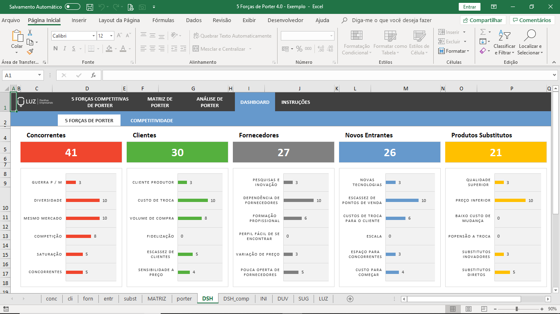The width and height of the screenshot is (560, 314).
Task: Click the Save icon in quick access toolbar
Action: coord(90,7)
